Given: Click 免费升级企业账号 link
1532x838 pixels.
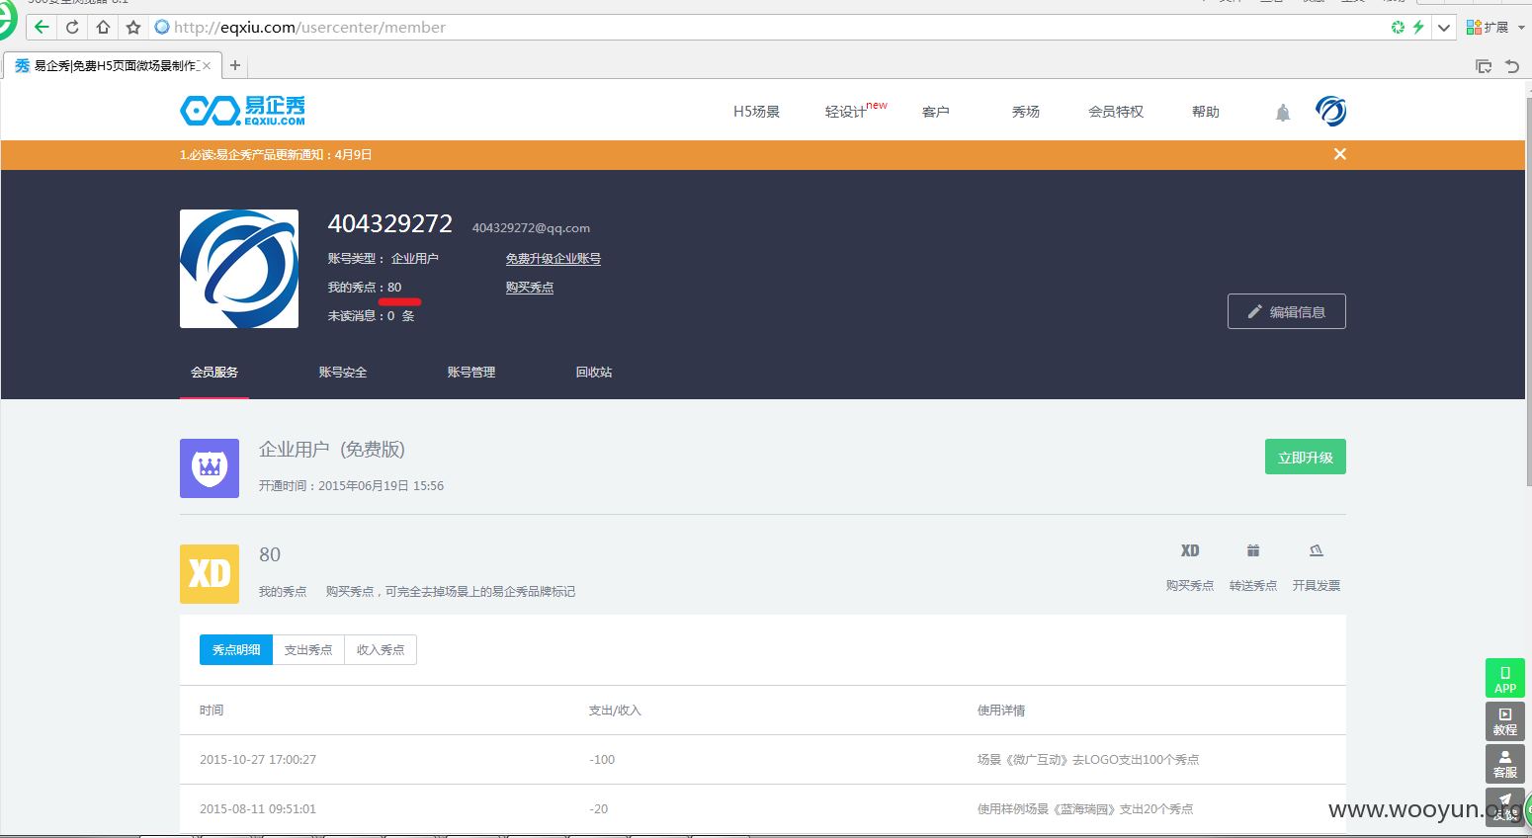Looking at the screenshot, I should pyautogui.click(x=553, y=259).
